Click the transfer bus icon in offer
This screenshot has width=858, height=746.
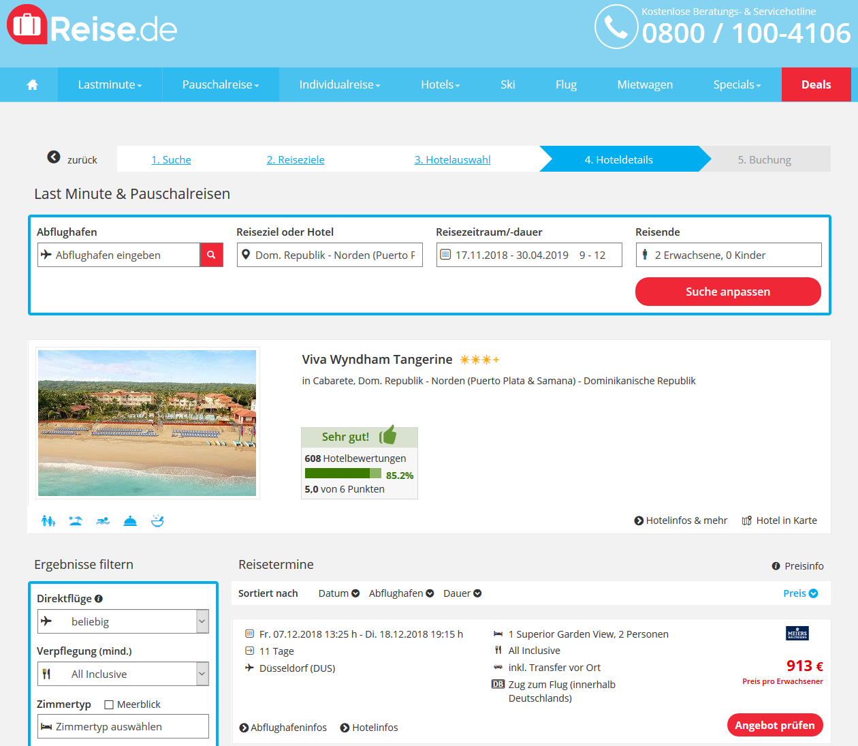pyautogui.click(x=498, y=667)
